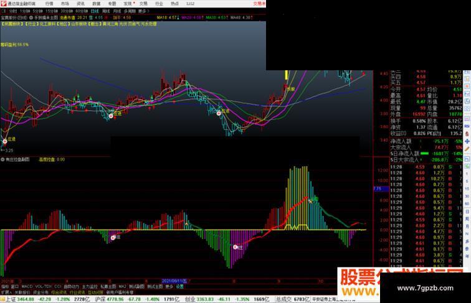Click the 周 period shortcut in right sidebar
This screenshot has height=303, width=471.
click(x=467, y=218)
